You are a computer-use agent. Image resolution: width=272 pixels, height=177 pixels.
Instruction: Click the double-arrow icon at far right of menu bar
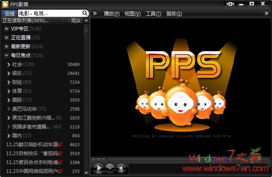point(267,13)
